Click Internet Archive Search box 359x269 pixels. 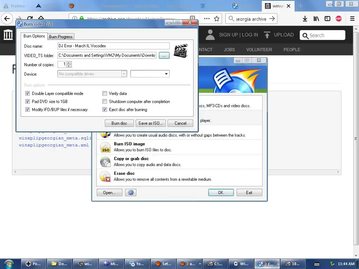(323, 35)
